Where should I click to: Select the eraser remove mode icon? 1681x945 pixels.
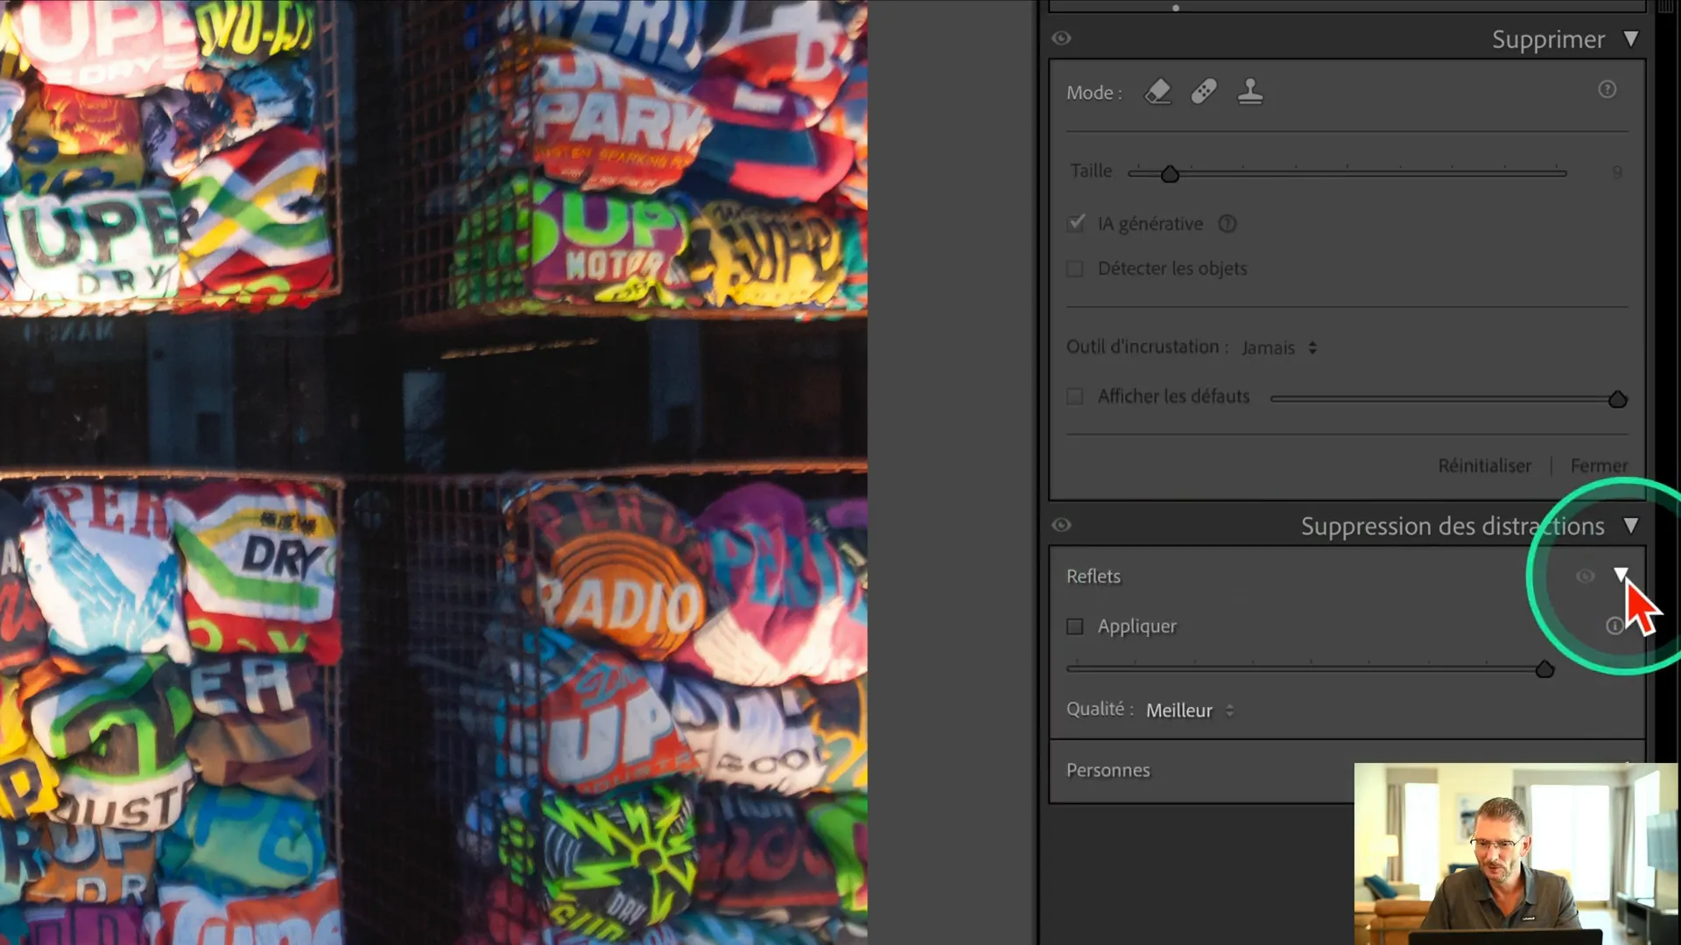(1157, 91)
